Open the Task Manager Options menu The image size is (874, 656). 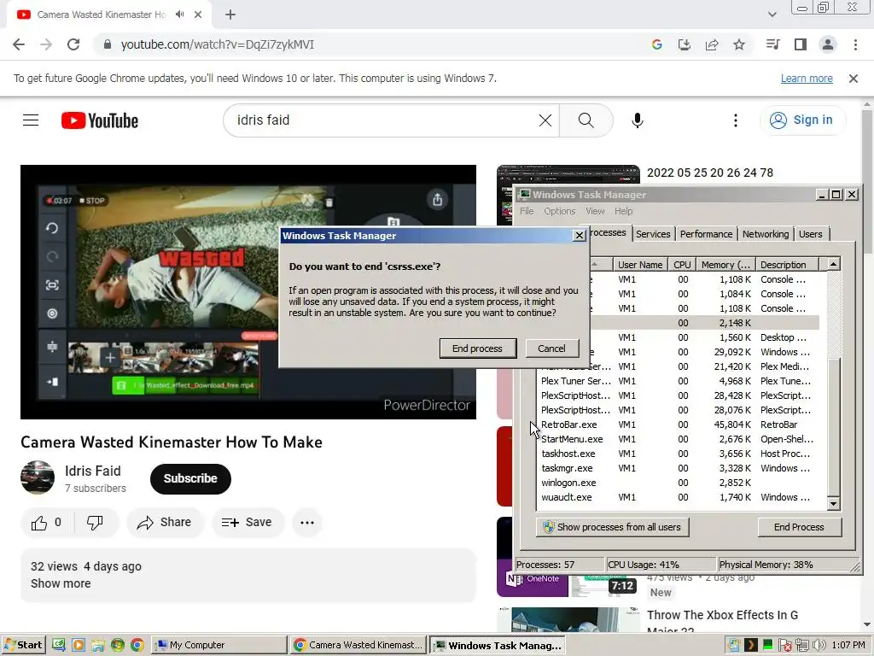[x=560, y=211]
